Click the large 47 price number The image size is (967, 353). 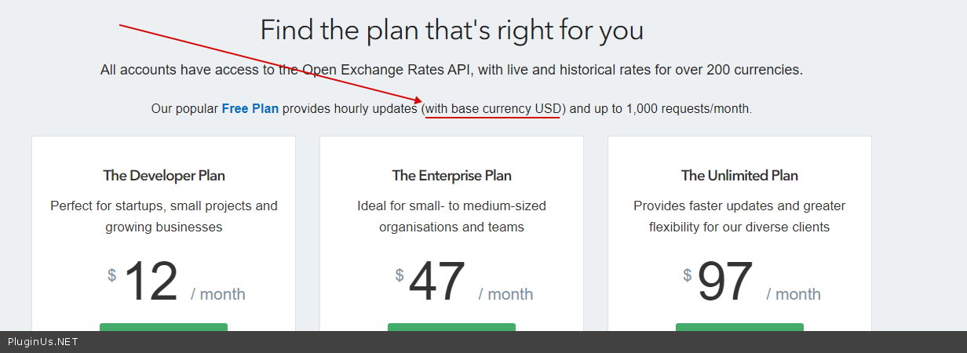click(437, 282)
